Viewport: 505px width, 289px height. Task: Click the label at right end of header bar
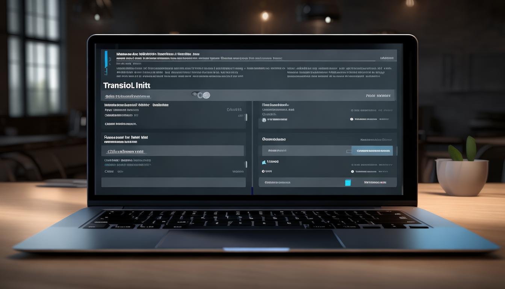tap(378, 96)
